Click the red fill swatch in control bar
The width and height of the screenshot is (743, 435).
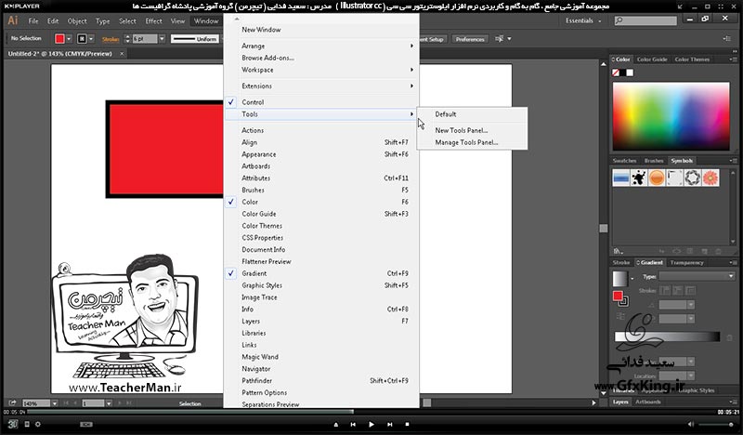(59, 39)
